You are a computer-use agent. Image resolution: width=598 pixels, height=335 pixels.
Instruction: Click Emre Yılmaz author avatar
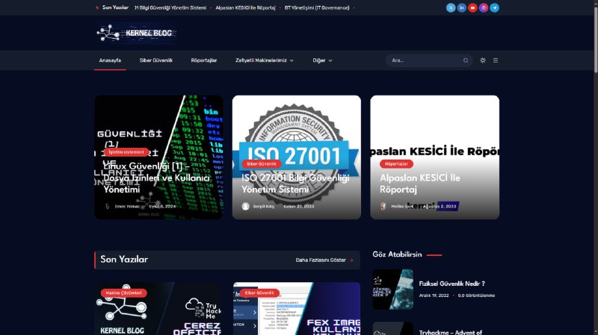coord(108,207)
